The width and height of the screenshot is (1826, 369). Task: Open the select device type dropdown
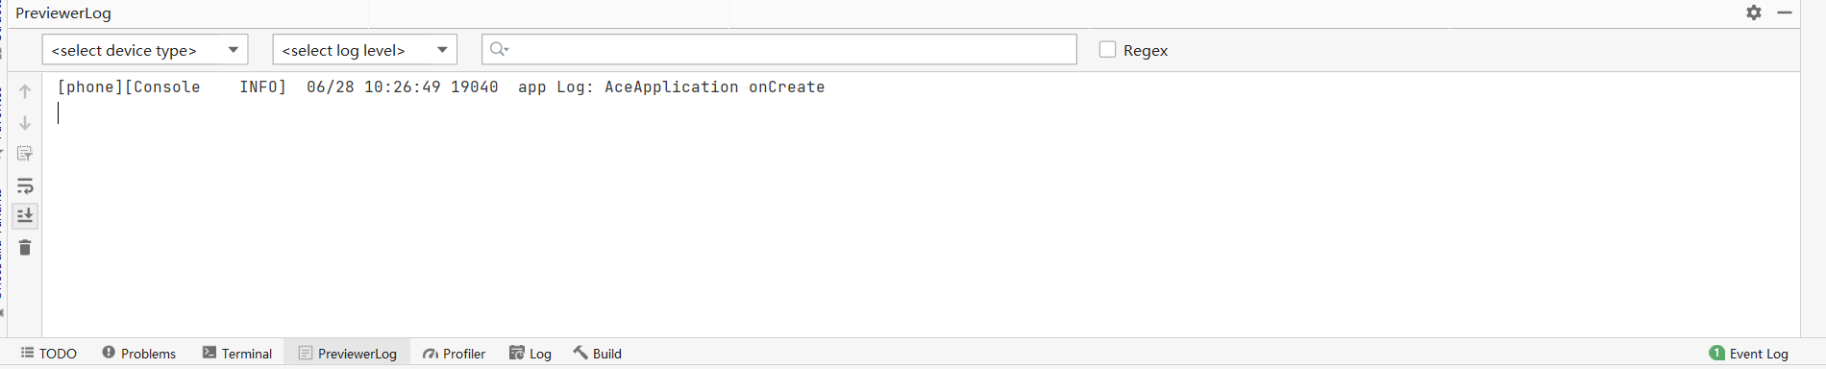145,50
